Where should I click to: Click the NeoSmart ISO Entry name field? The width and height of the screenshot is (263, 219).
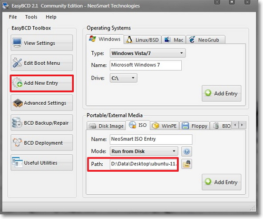click(x=151, y=139)
